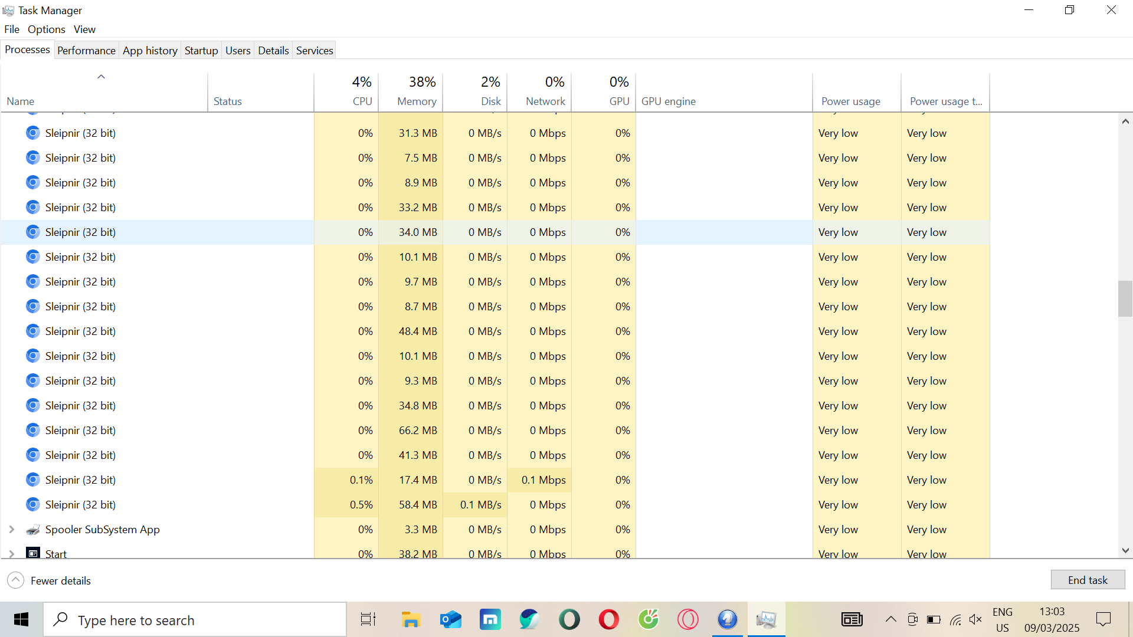The width and height of the screenshot is (1133, 637).
Task: Open the notification center icon
Action: pyautogui.click(x=1103, y=620)
